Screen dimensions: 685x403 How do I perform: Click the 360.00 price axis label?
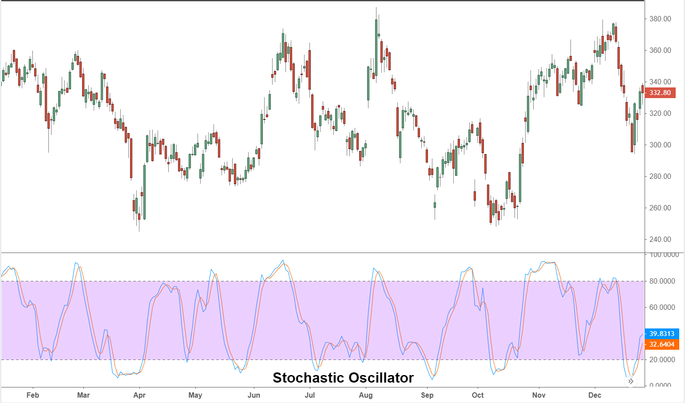pos(660,51)
